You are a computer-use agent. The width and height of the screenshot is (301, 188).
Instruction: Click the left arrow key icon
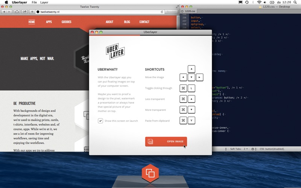click(183, 77)
